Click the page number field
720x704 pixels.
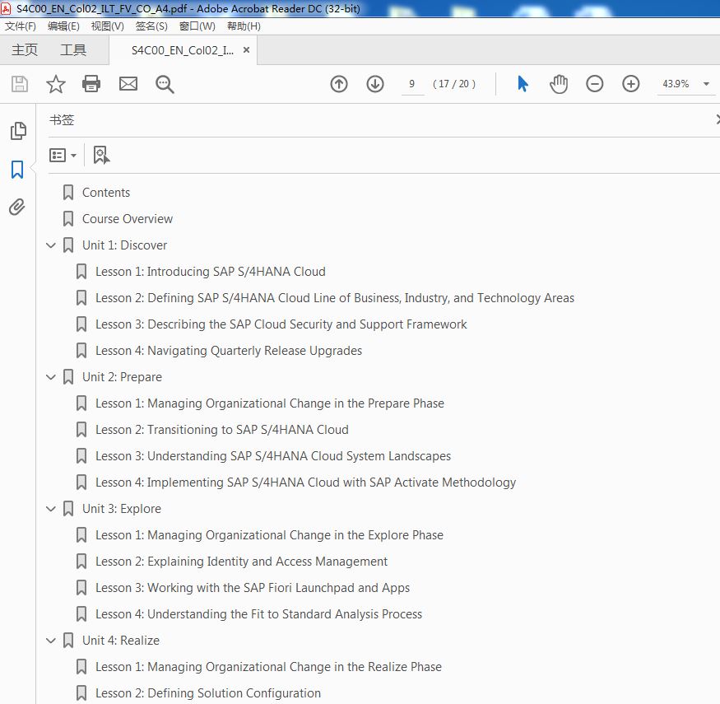point(412,84)
